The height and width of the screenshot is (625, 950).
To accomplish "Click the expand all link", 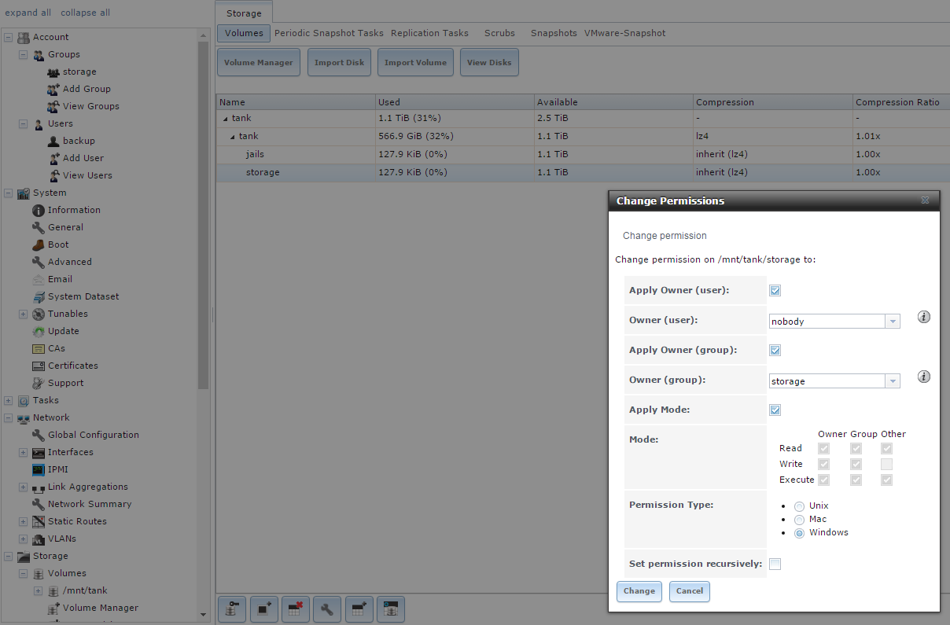I will (28, 13).
